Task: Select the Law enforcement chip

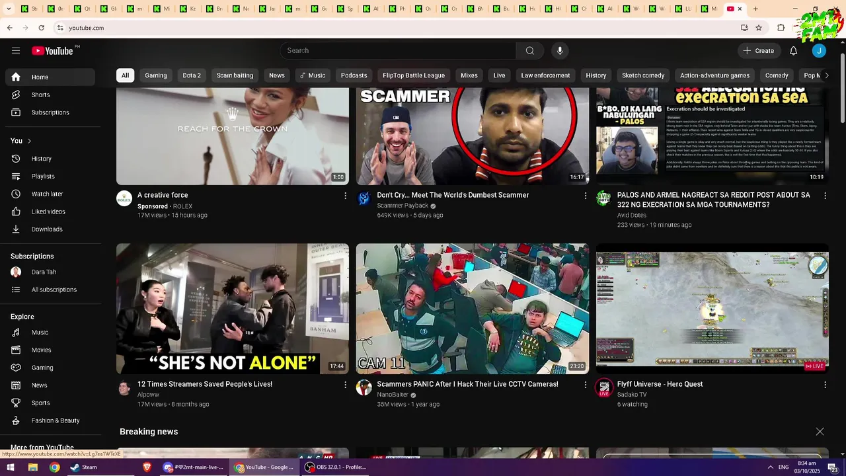Action: [545, 75]
